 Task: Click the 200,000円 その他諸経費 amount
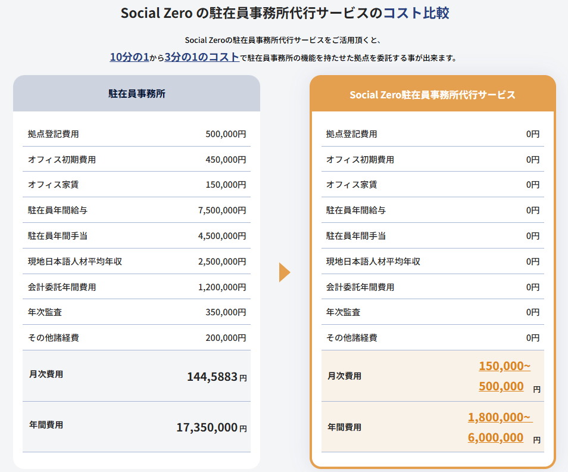point(225,338)
